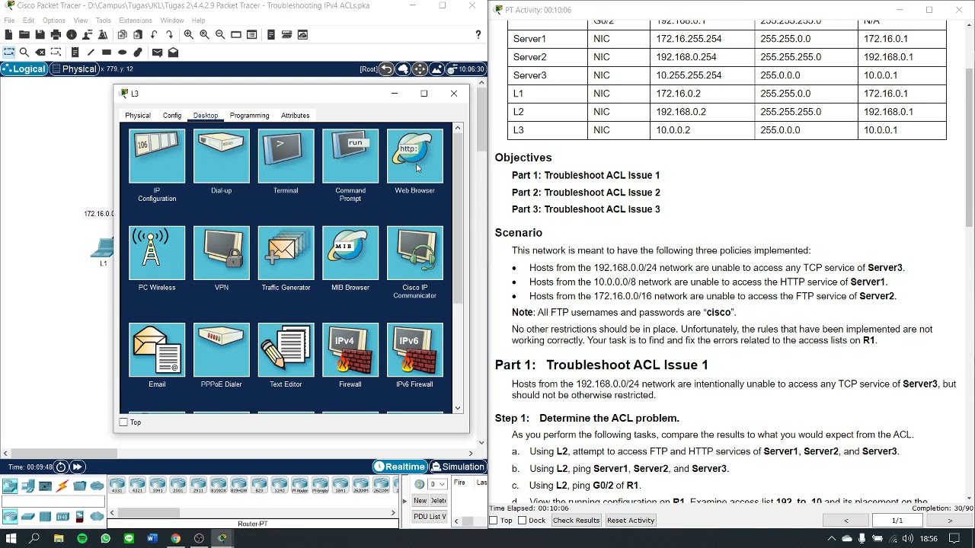Click the Zoom In toolbar icon
The height and width of the screenshot is (548, 975).
pos(188,34)
